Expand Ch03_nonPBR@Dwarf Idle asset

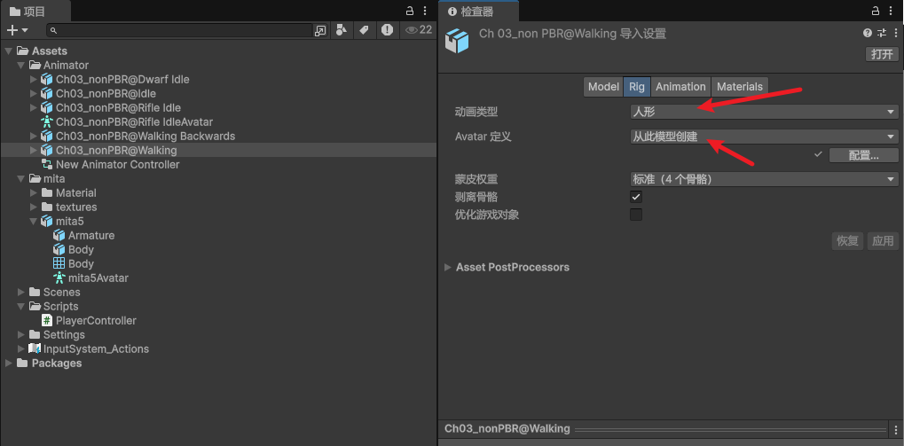tap(33, 79)
